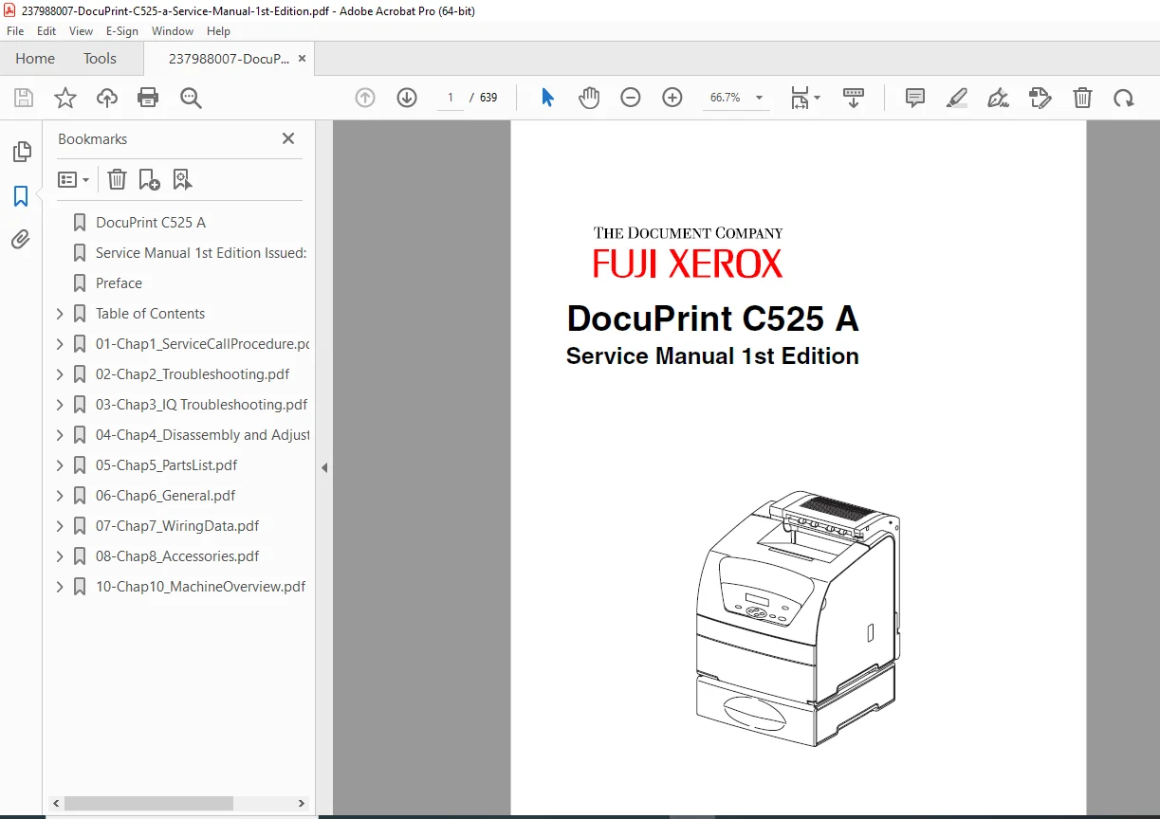Open the fit page options icon
Screen dimensions: 1160x819
pos(805,98)
